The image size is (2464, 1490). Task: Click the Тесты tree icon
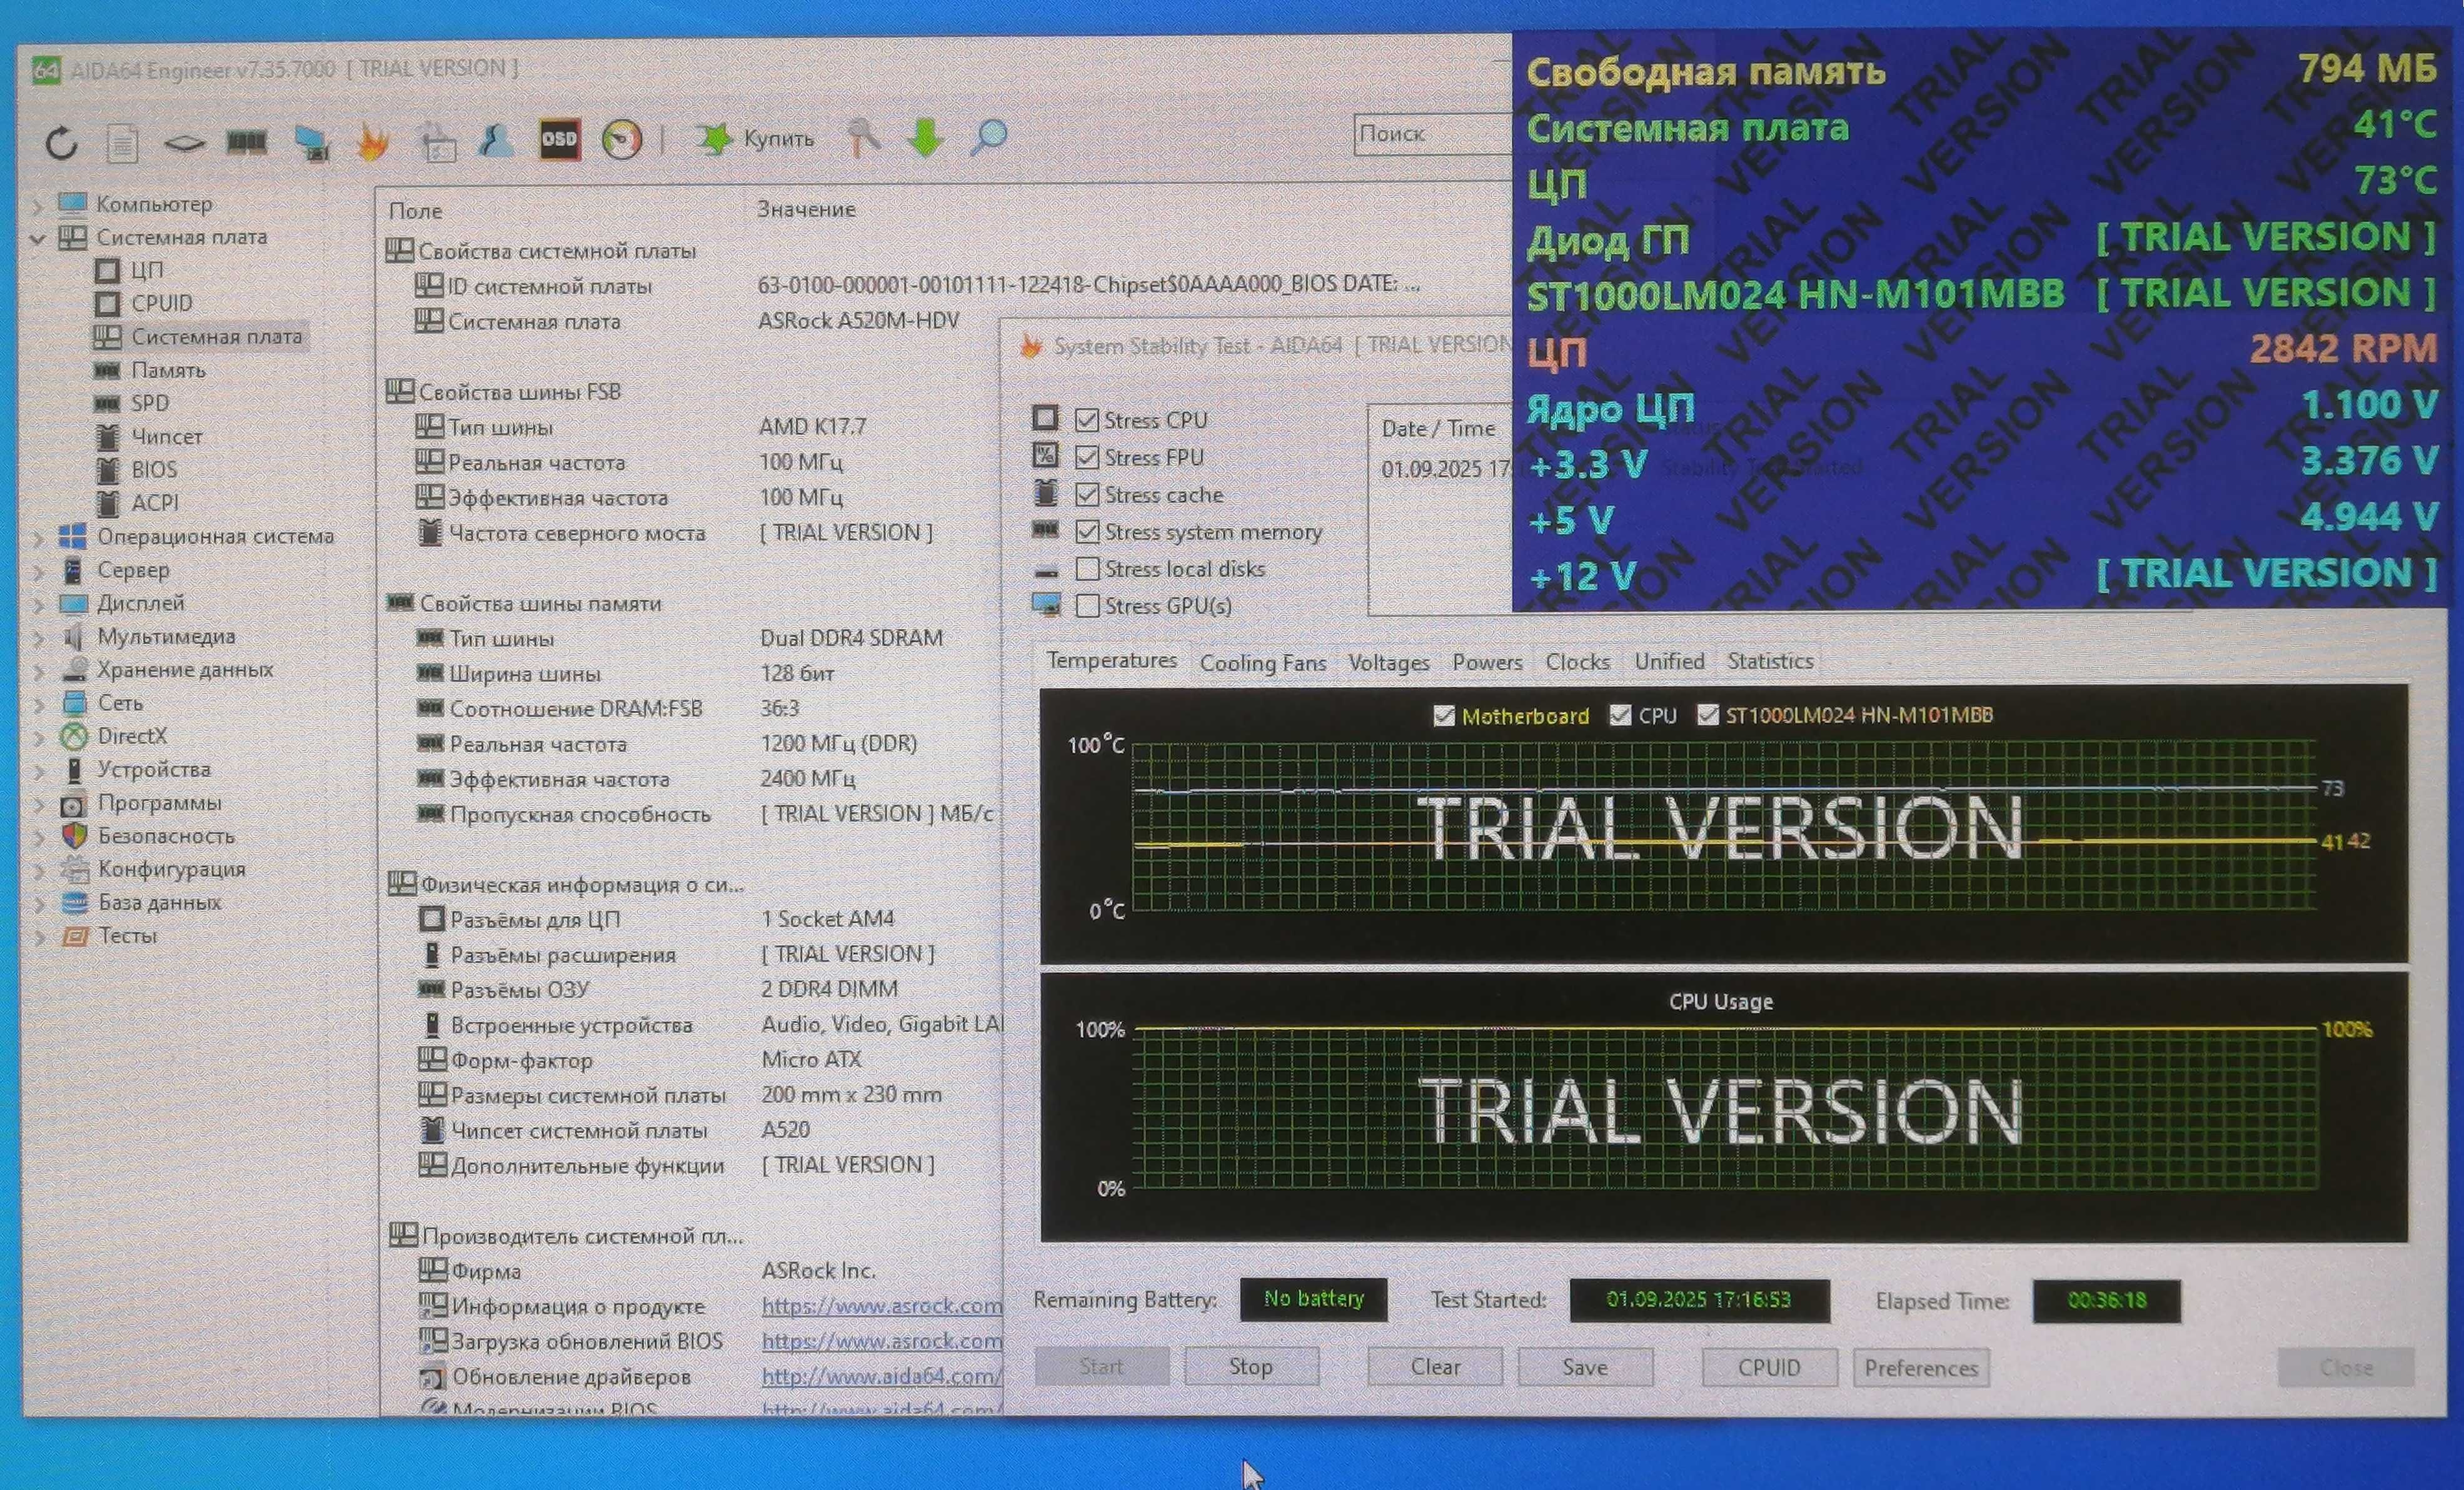click(x=75, y=936)
